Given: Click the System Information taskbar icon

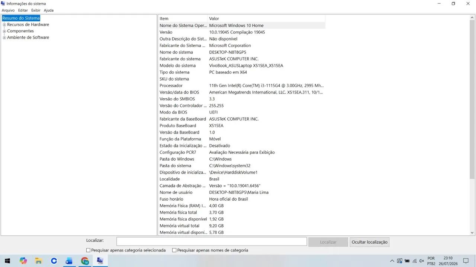Looking at the screenshot, I should tap(100, 261).
